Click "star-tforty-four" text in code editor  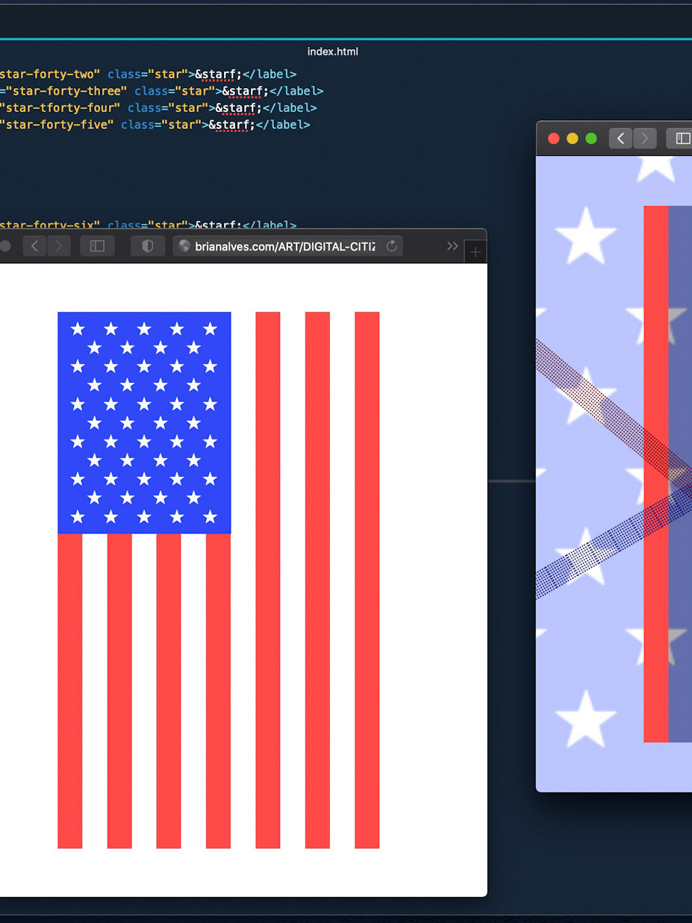point(60,108)
